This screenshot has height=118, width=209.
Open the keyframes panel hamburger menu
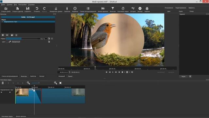click(3, 83)
